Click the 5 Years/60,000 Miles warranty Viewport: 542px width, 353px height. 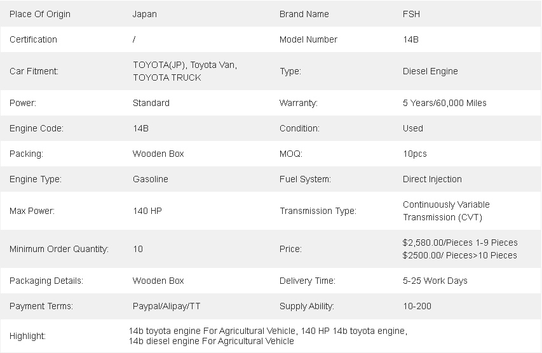coord(445,103)
